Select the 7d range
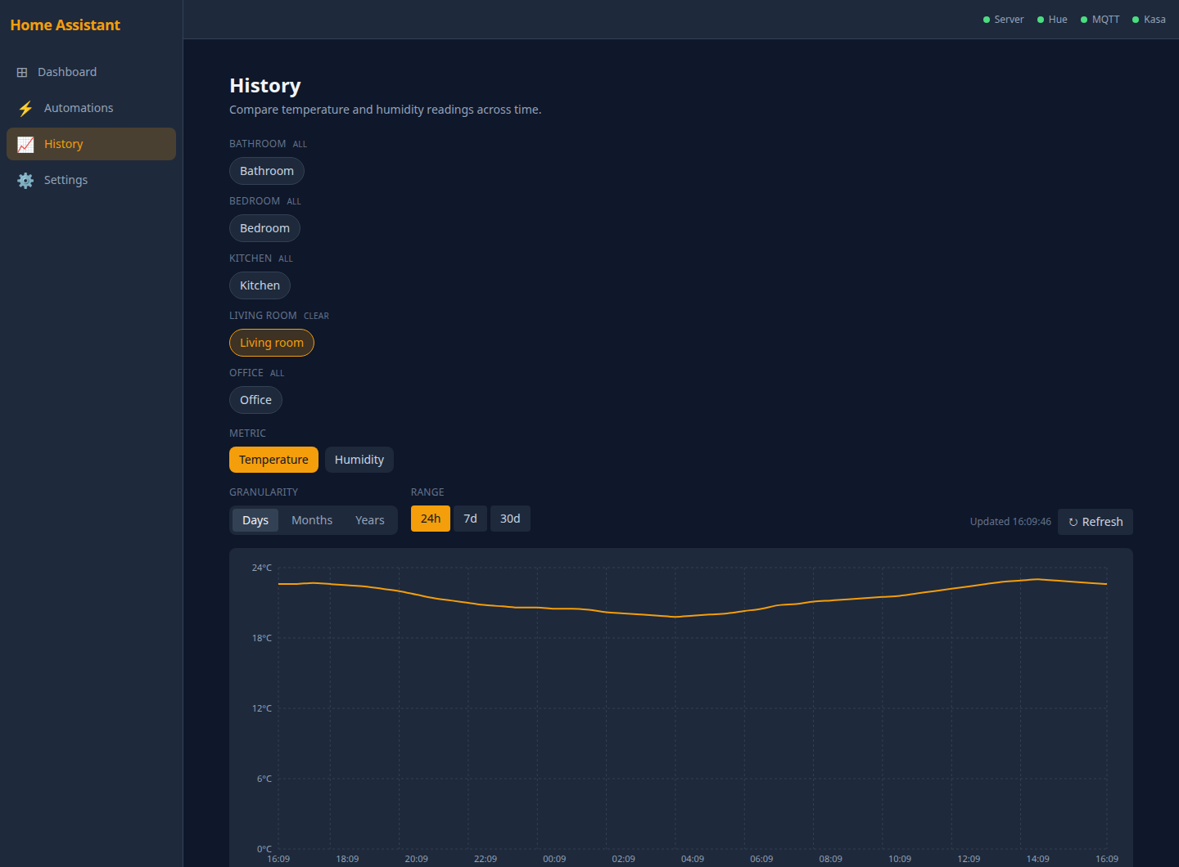The height and width of the screenshot is (867, 1179). [470, 519]
